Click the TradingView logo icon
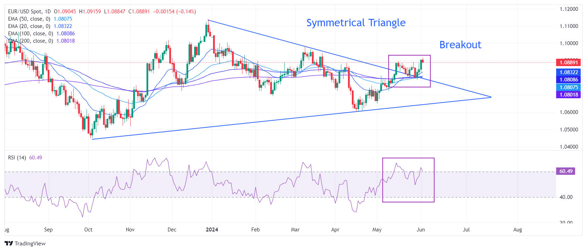 point(9,244)
